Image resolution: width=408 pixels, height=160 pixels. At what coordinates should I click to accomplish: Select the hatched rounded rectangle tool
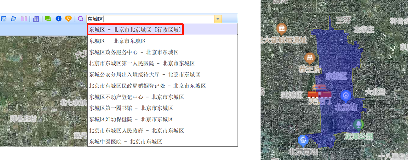tap(4, 19)
